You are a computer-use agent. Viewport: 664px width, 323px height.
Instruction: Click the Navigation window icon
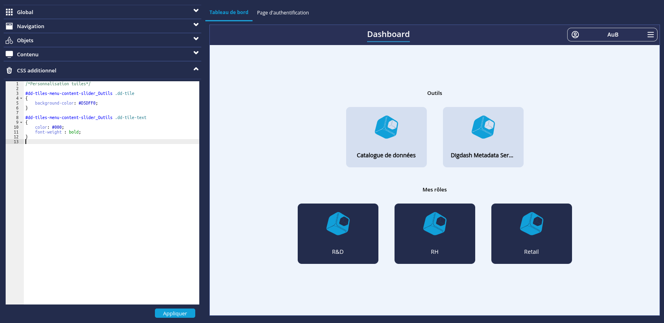[x=9, y=26]
